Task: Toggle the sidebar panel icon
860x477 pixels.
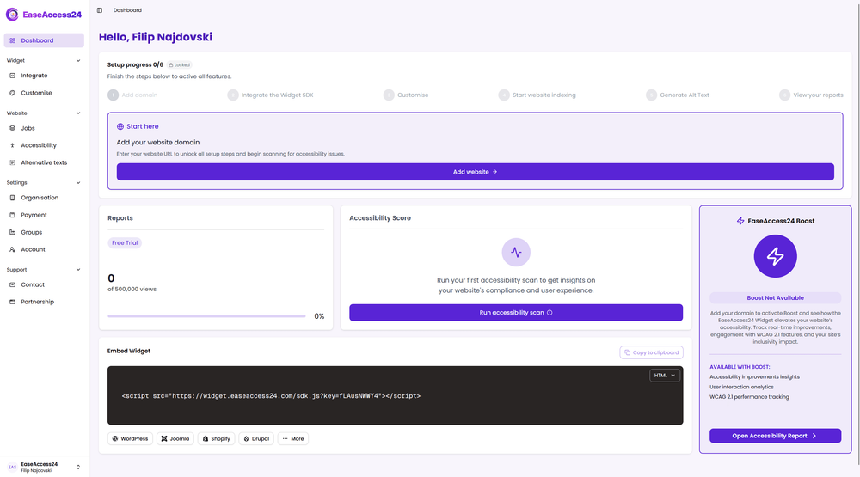Action: point(99,9)
